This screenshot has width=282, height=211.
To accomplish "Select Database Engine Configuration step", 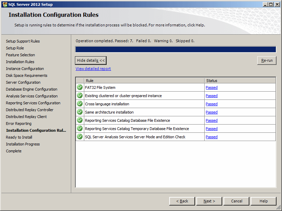I will tap(32, 89).
